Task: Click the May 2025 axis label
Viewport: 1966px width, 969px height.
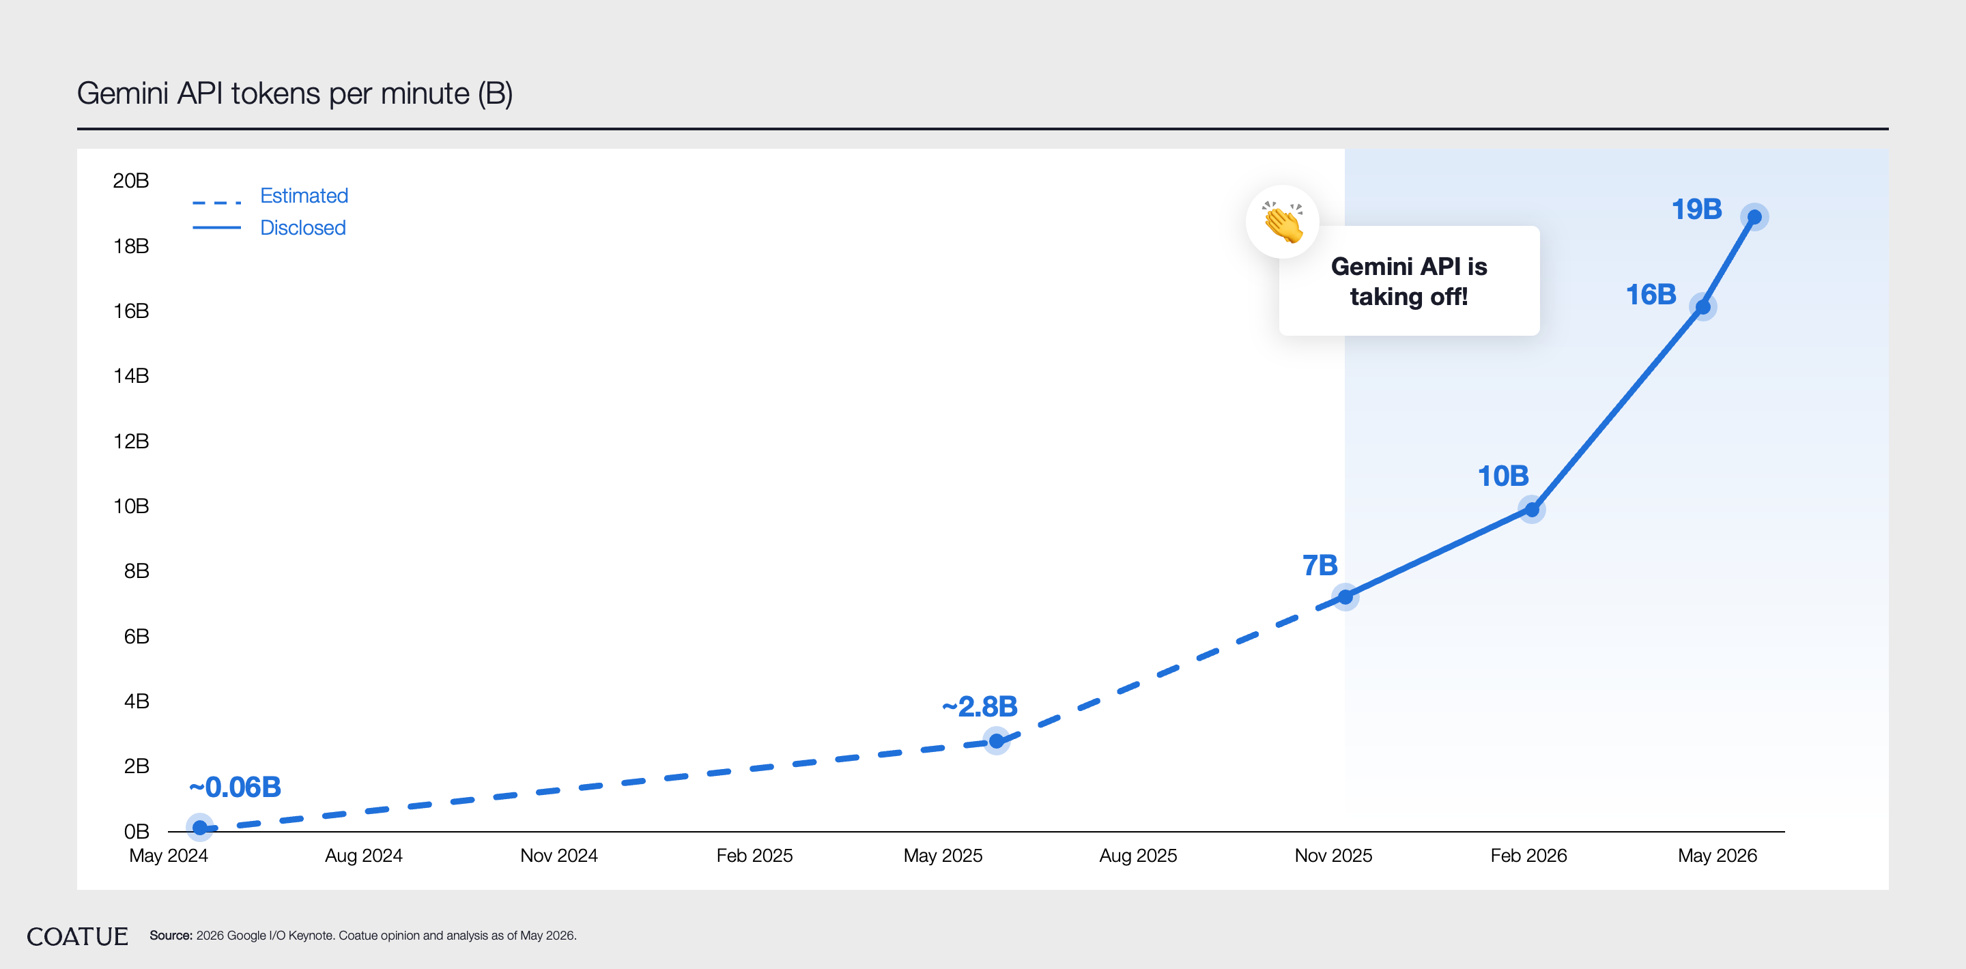Action: 943,855
